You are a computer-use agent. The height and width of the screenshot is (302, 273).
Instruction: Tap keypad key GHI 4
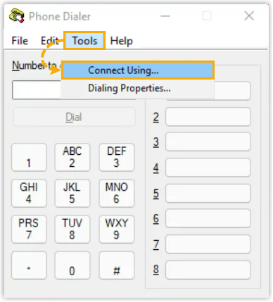[x=29, y=194]
